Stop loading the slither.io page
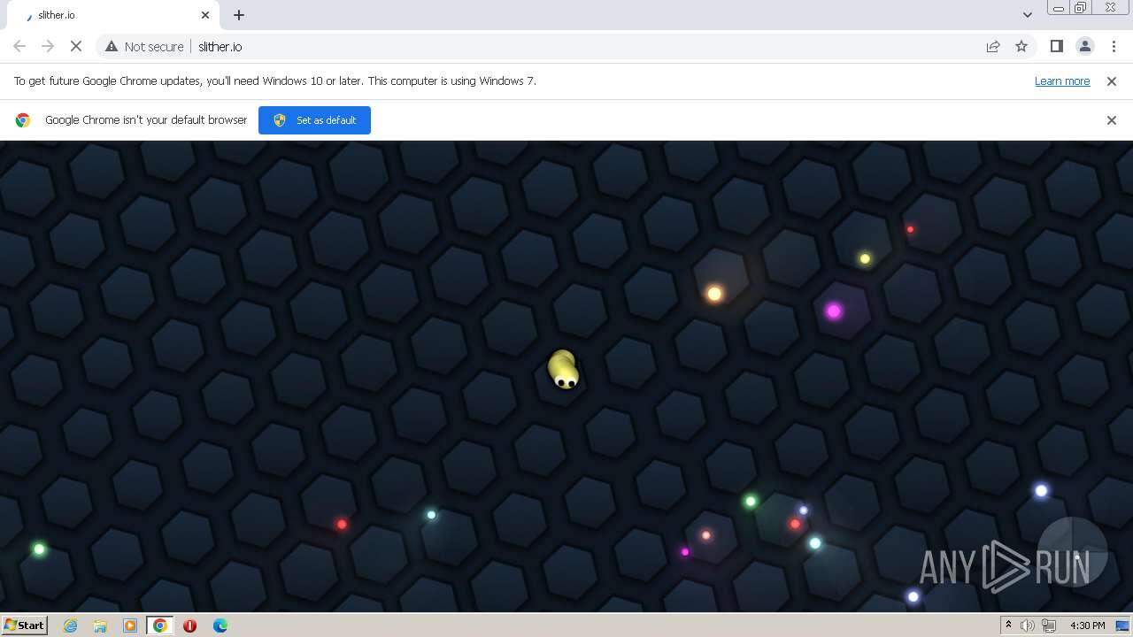The height and width of the screenshot is (637, 1133). (x=75, y=46)
